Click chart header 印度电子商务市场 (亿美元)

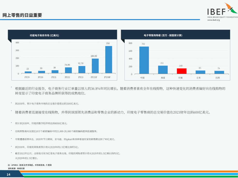[x=44, y=35]
